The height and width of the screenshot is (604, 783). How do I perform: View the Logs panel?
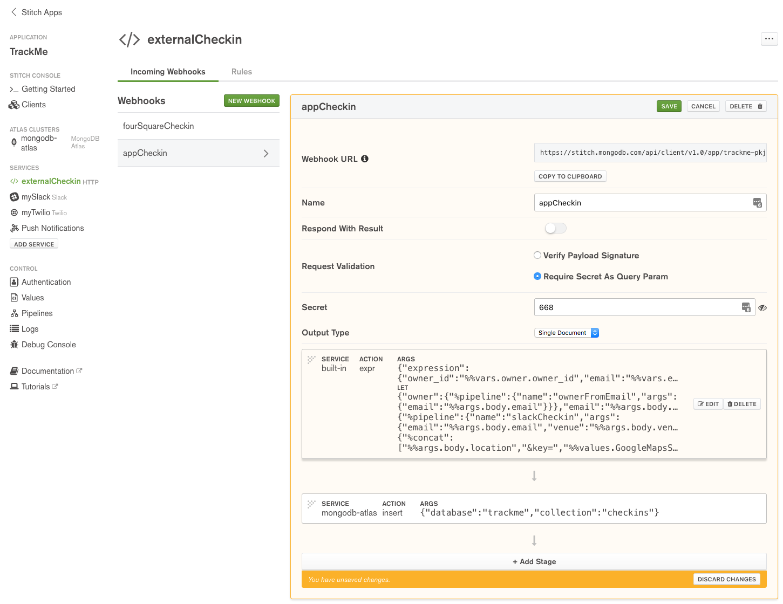(x=30, y=329)
